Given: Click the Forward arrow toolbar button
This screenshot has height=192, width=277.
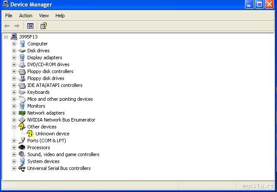Looking at the screenshot, I should coord(17,26).
